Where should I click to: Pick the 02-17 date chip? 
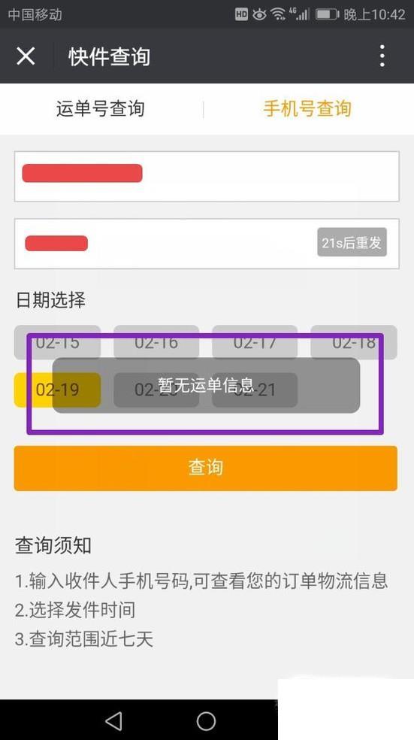point(255,342)
